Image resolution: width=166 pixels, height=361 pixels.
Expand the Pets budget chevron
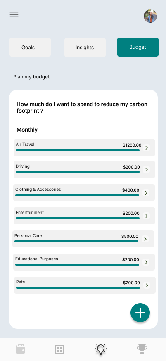click(147, 285)
